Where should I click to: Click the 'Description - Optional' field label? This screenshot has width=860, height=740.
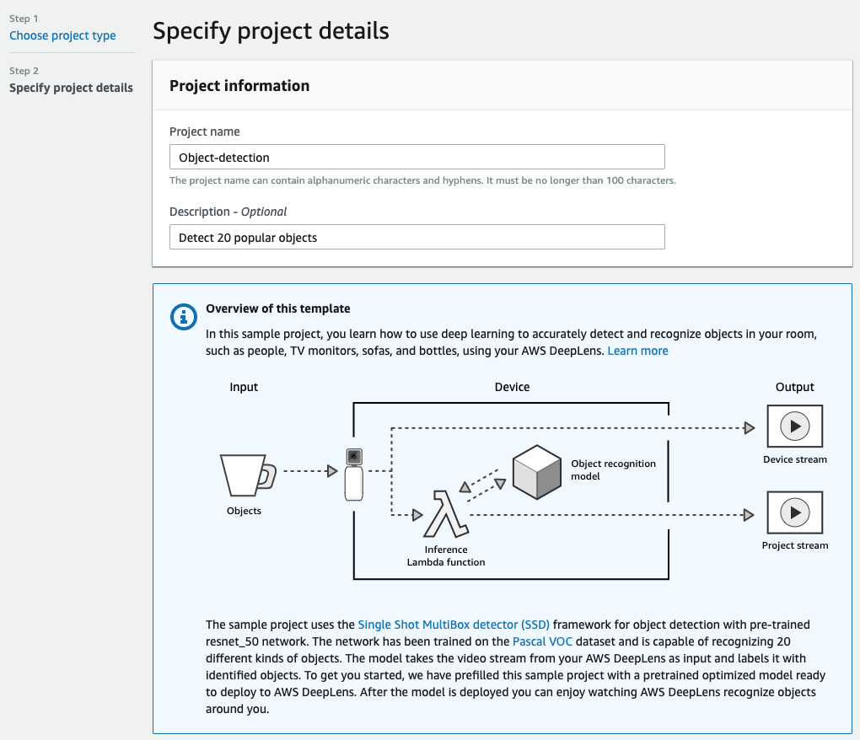pos(228,212)
